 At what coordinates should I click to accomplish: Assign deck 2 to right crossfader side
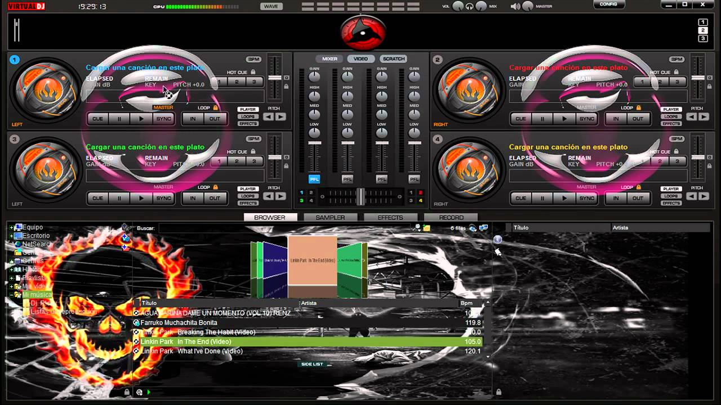(x=420, y=192)
